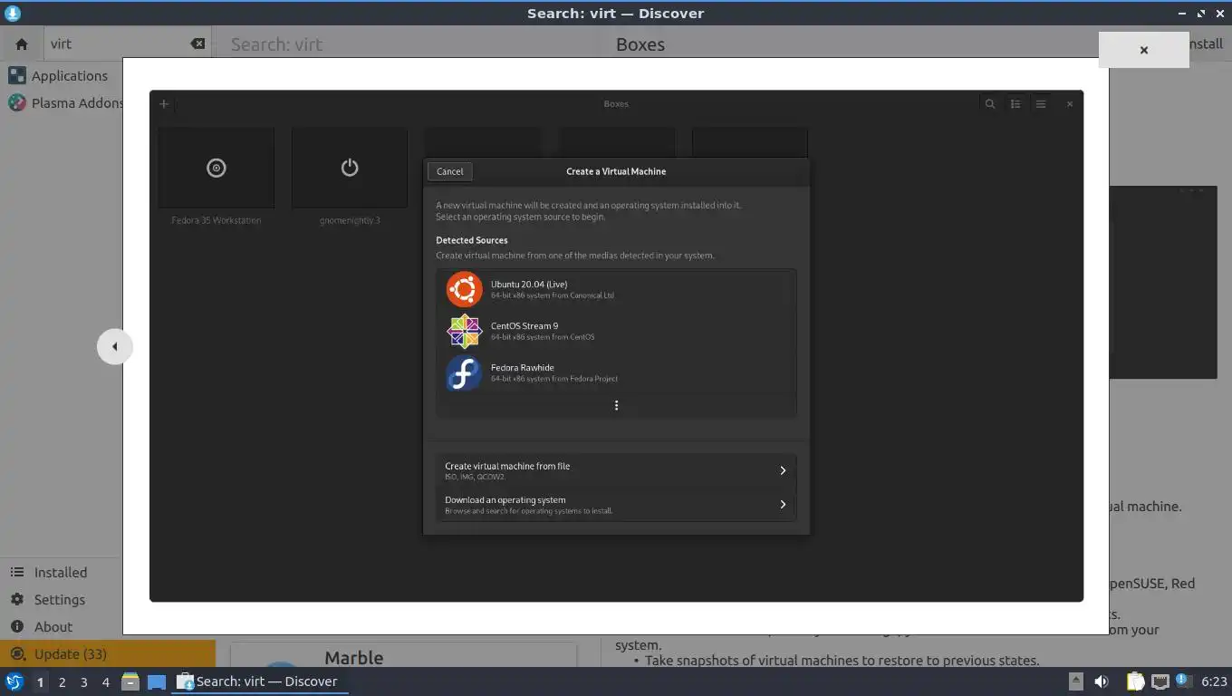The height and width of the screenshot is (696, 1232).
Task: Click the Home icon in Discover sidebar
Action: tap(22, 43)
